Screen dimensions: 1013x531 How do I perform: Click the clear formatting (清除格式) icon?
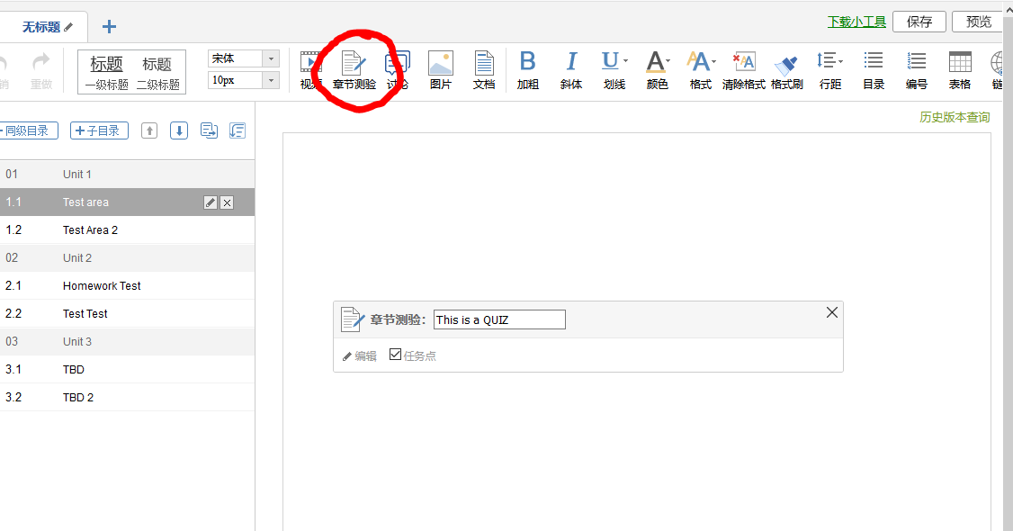(743, 70)
